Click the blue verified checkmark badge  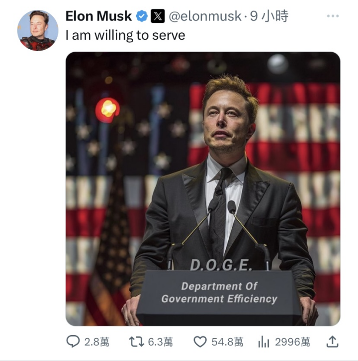pos(141,16)
